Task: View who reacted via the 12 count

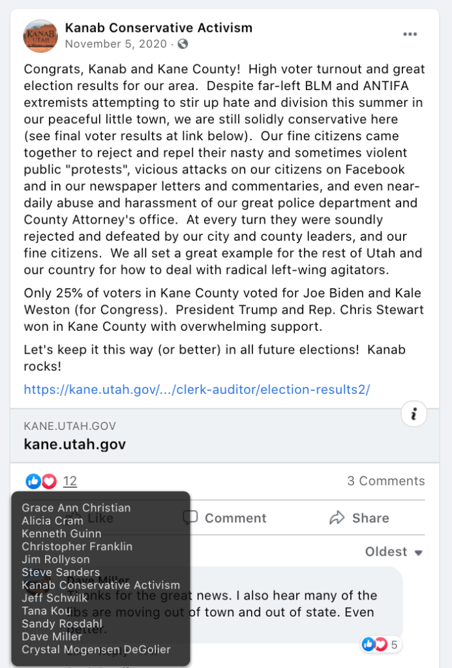Action: (x=70, y=481)
